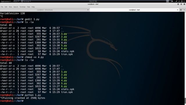The width and height of the screenshot is (186, 105).
Task: Click the clock showing Wed 20:58
Action: pos(93,1)
